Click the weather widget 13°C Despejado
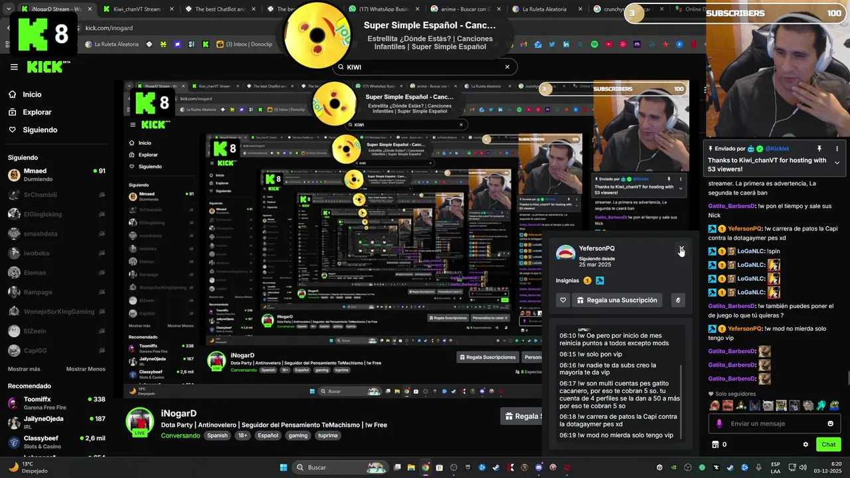This screenshot has width=850, height=478. [x=28, y=467]
